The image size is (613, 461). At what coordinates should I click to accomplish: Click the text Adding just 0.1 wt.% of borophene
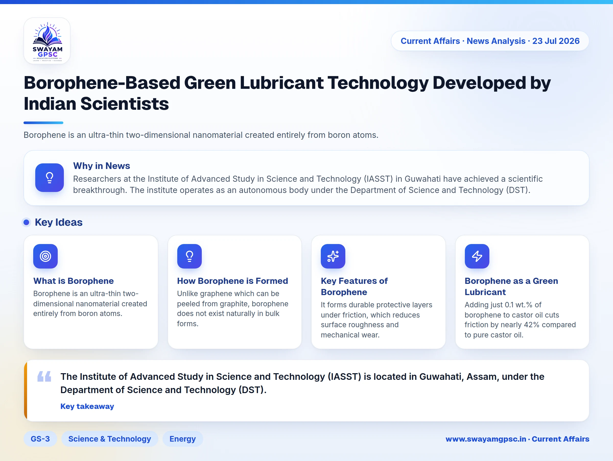click(x=520, y=320)
